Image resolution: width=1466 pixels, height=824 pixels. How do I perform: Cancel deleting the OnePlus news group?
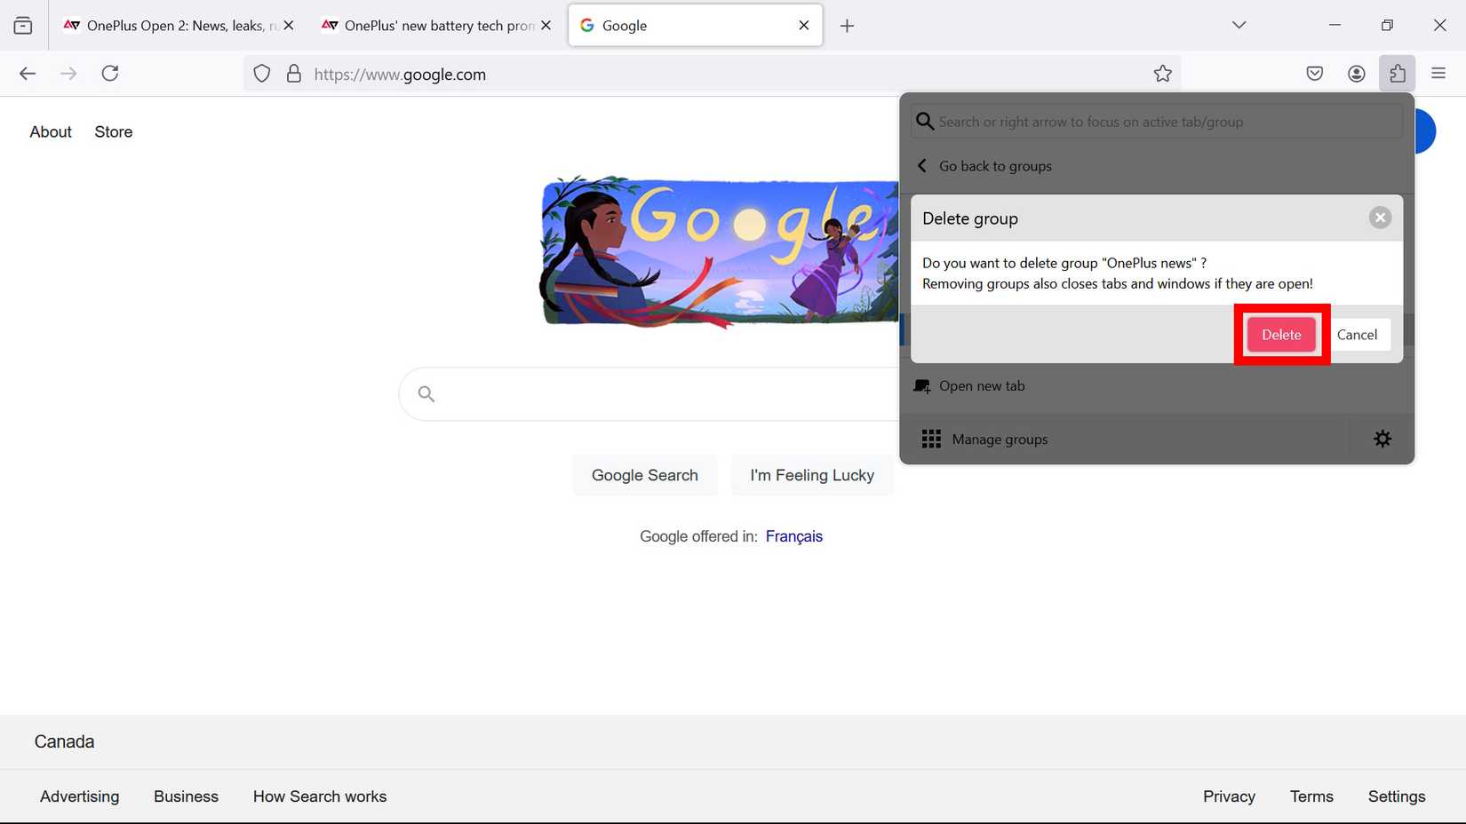click(1358, 335)
